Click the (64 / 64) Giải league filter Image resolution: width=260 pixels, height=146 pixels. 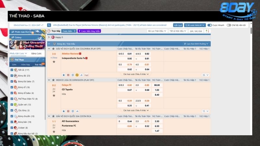coord(196,31)
